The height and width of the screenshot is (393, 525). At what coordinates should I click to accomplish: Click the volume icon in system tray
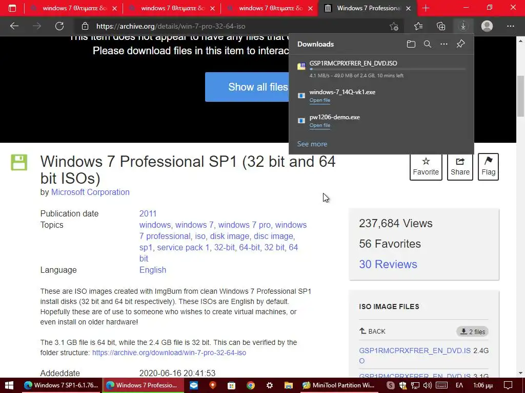click(427, 385)
